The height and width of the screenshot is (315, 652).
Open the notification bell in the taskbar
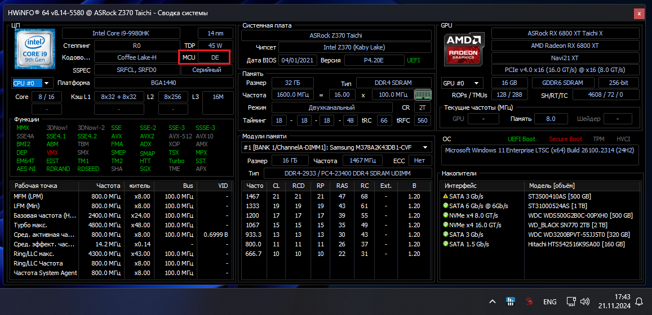coord(640,301)
